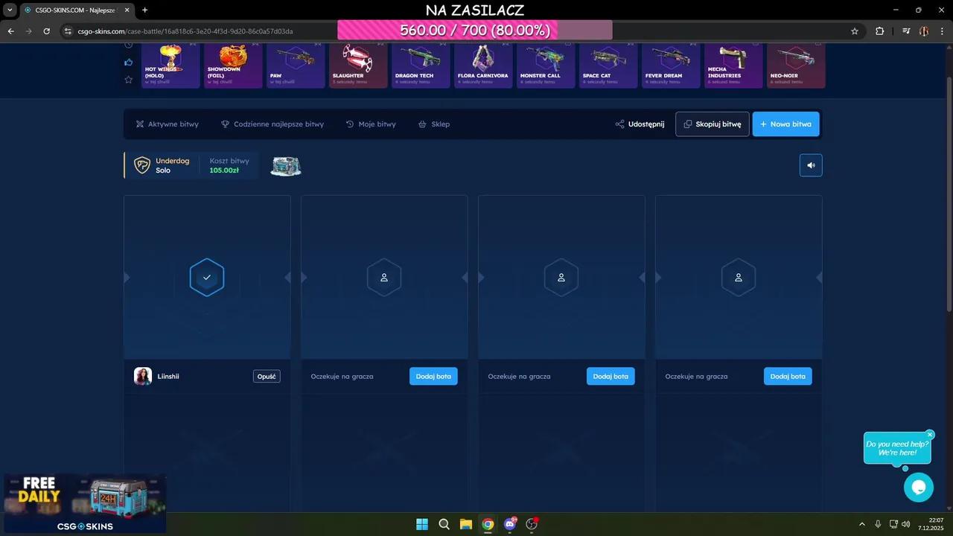
Task: Open the Slaughter knife drop card
Action: pyautogui.click(x=358, y=66)
